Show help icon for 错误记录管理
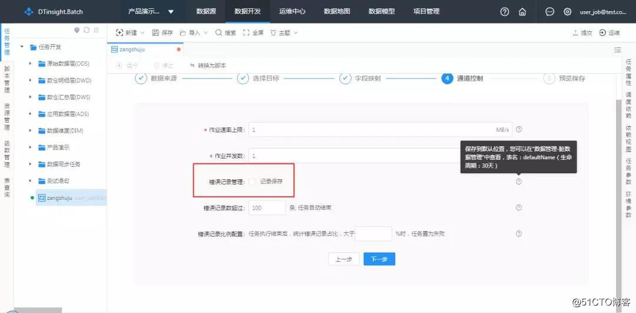 click(x=519, y=182)
